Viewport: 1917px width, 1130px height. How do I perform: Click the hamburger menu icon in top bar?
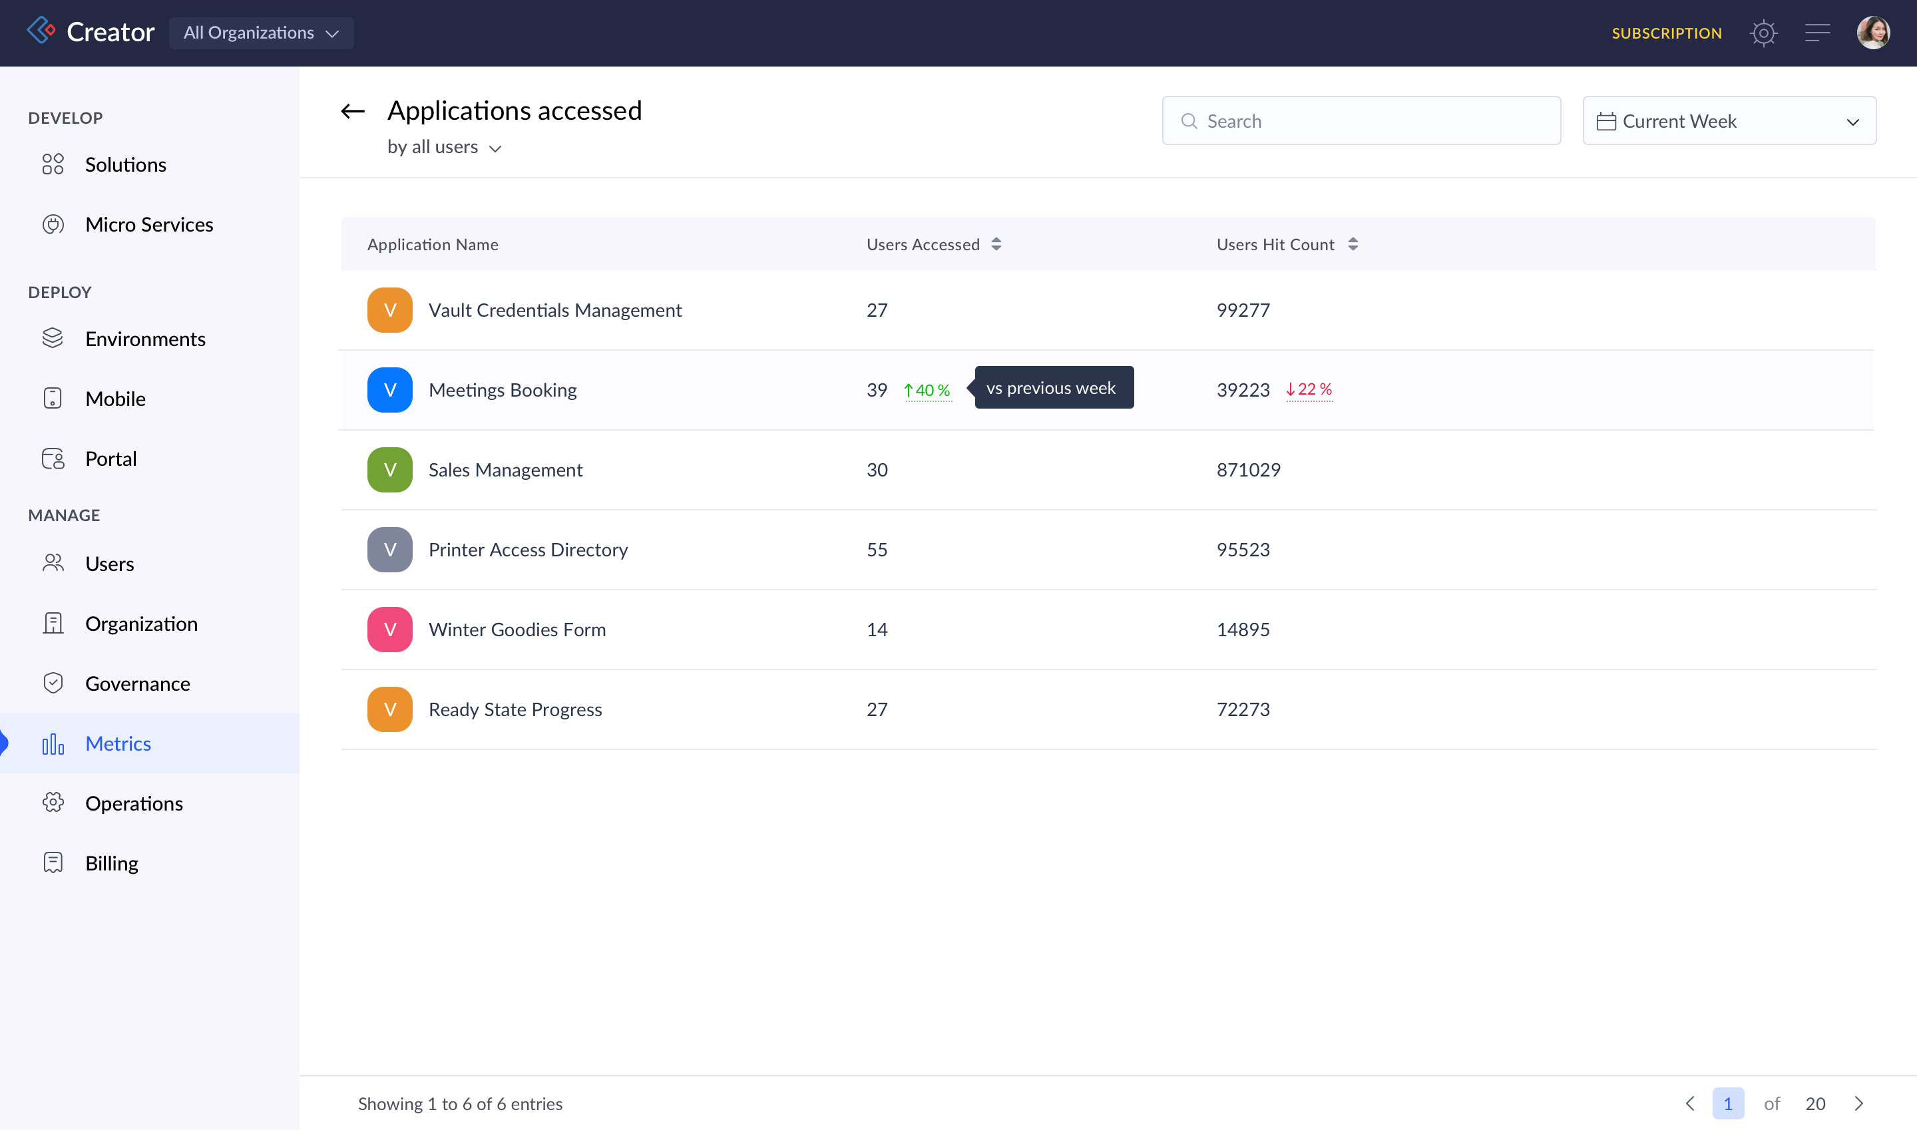(1817, 33)
